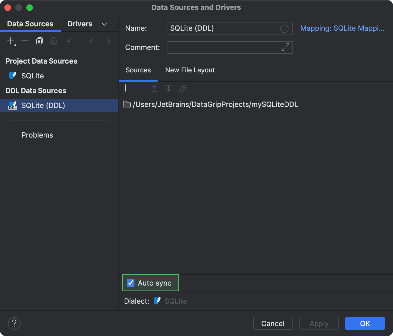The image size is (393, 336).
Task: Import data sources from disk
Action: coord(68,41)
